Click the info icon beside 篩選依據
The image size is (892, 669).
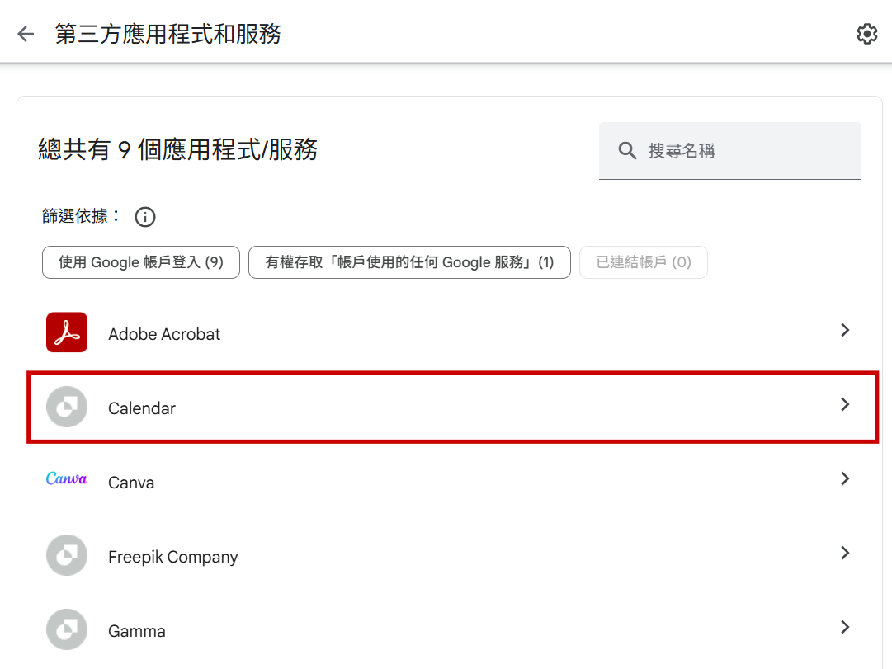(x=145, y=217)
